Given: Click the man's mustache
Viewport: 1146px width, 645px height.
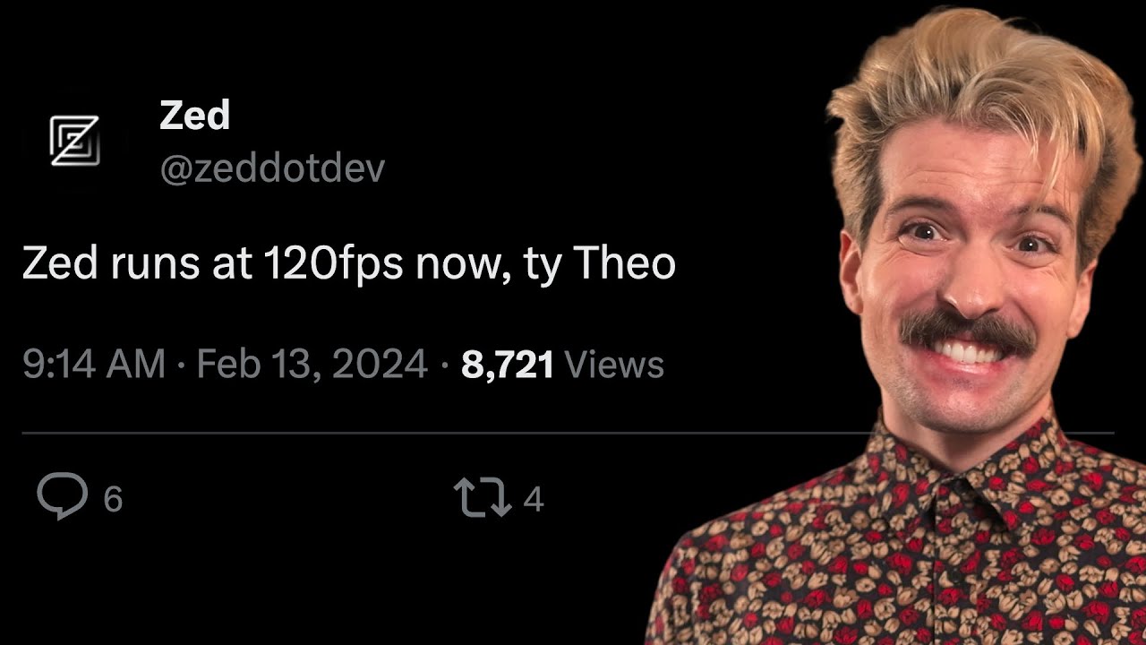Looking at the screenshot, I should click(x=967, y=330).
